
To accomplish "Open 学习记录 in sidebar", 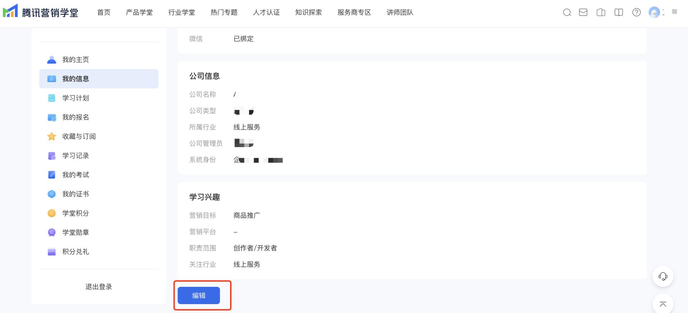I will (99, 156).
